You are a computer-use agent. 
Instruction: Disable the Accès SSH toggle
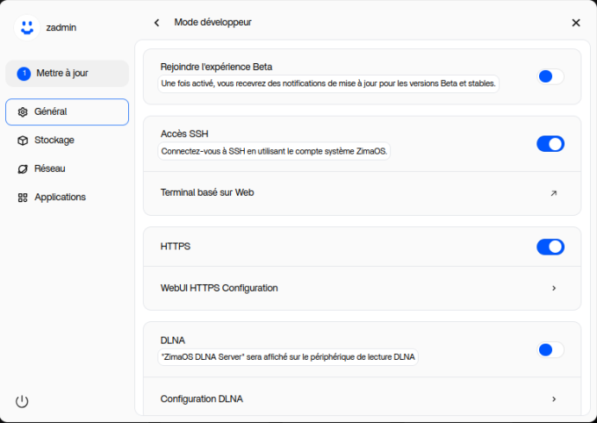[550, 144]
